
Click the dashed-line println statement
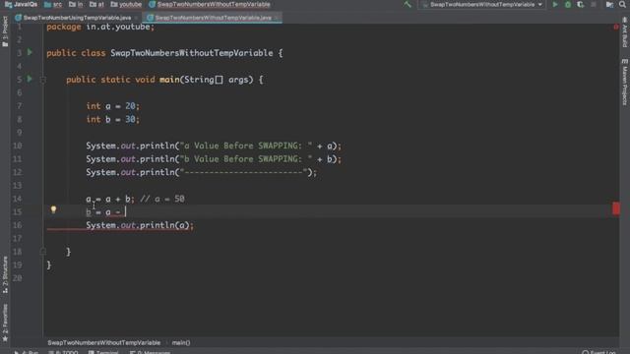[x=201, y=172]
